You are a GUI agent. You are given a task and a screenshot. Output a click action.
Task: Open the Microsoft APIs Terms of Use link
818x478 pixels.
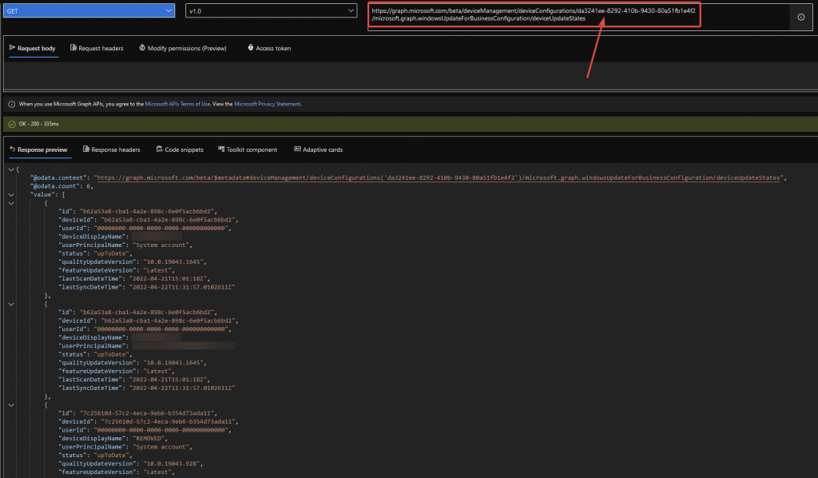point(177,105)
